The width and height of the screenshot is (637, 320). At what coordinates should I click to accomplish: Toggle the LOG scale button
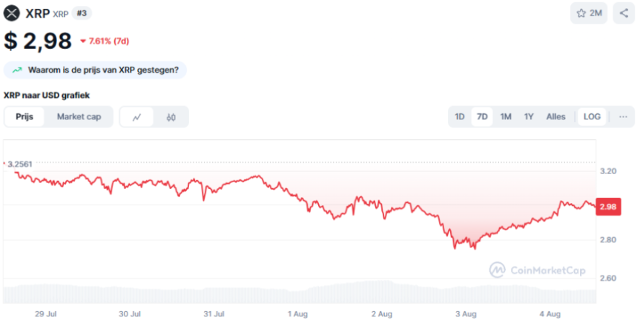(x=592, y=116)
